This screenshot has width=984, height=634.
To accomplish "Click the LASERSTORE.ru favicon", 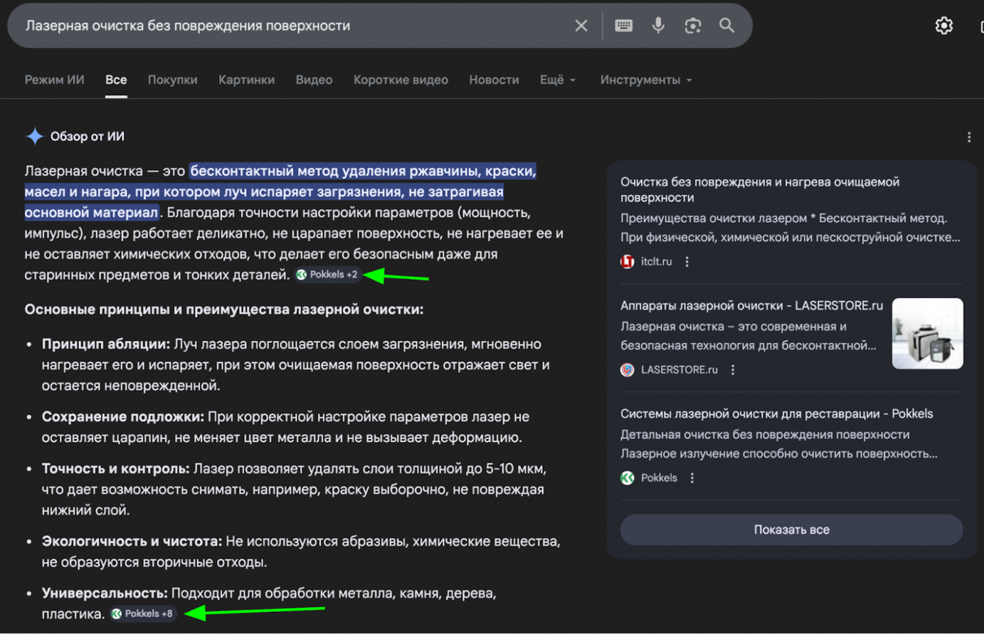I will pyautogui.click(x=627, y=371).
